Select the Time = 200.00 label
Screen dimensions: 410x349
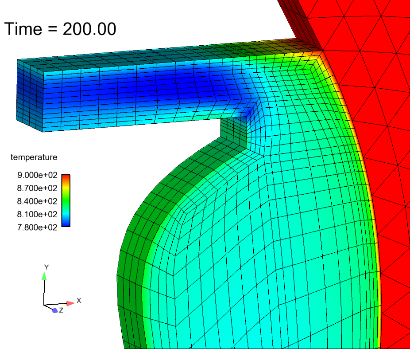point(60,29)
